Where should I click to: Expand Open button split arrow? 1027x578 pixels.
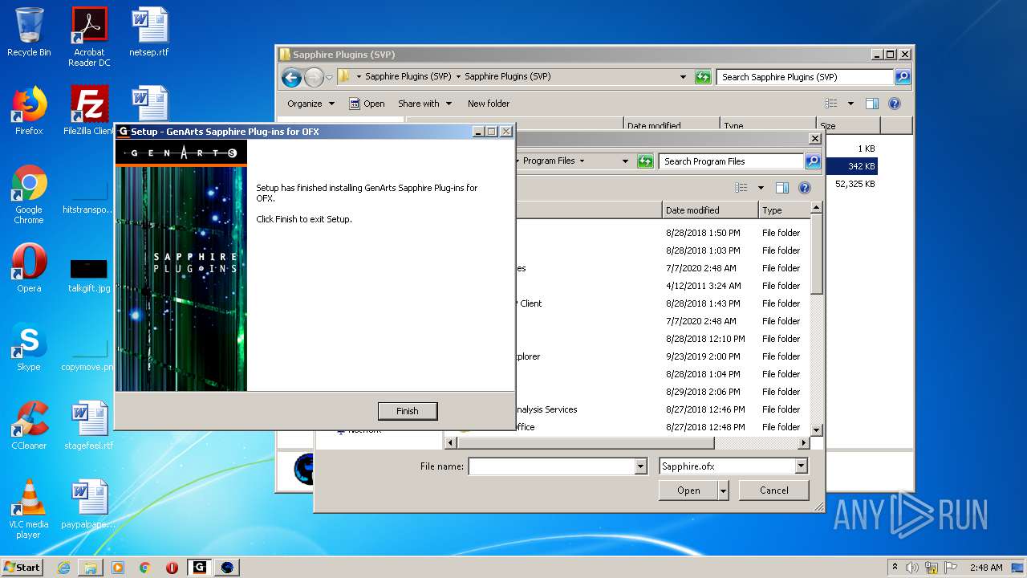(x=723, y=490)
